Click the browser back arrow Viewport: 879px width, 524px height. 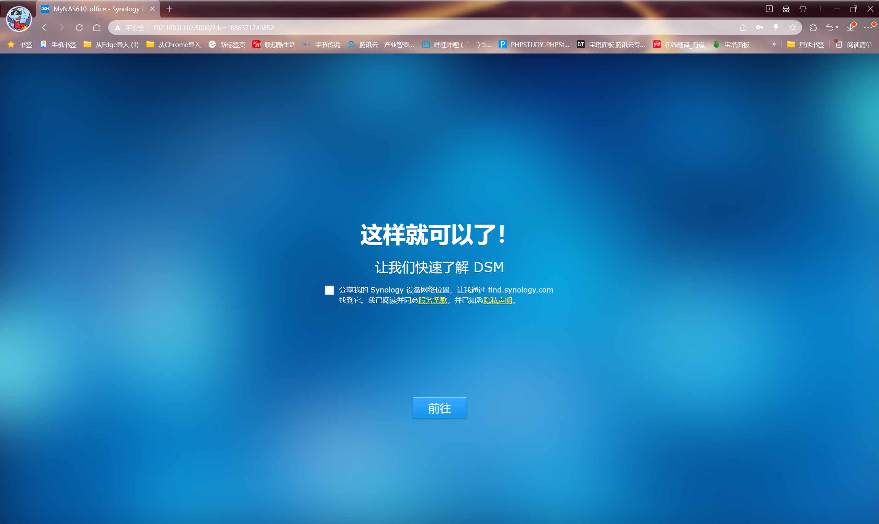(44, 27)
